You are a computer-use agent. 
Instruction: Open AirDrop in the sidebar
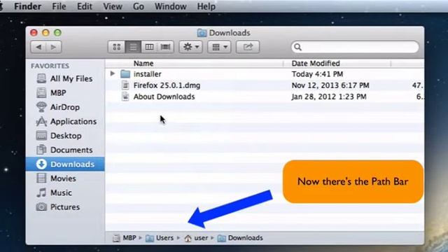(x=65, y=107)
